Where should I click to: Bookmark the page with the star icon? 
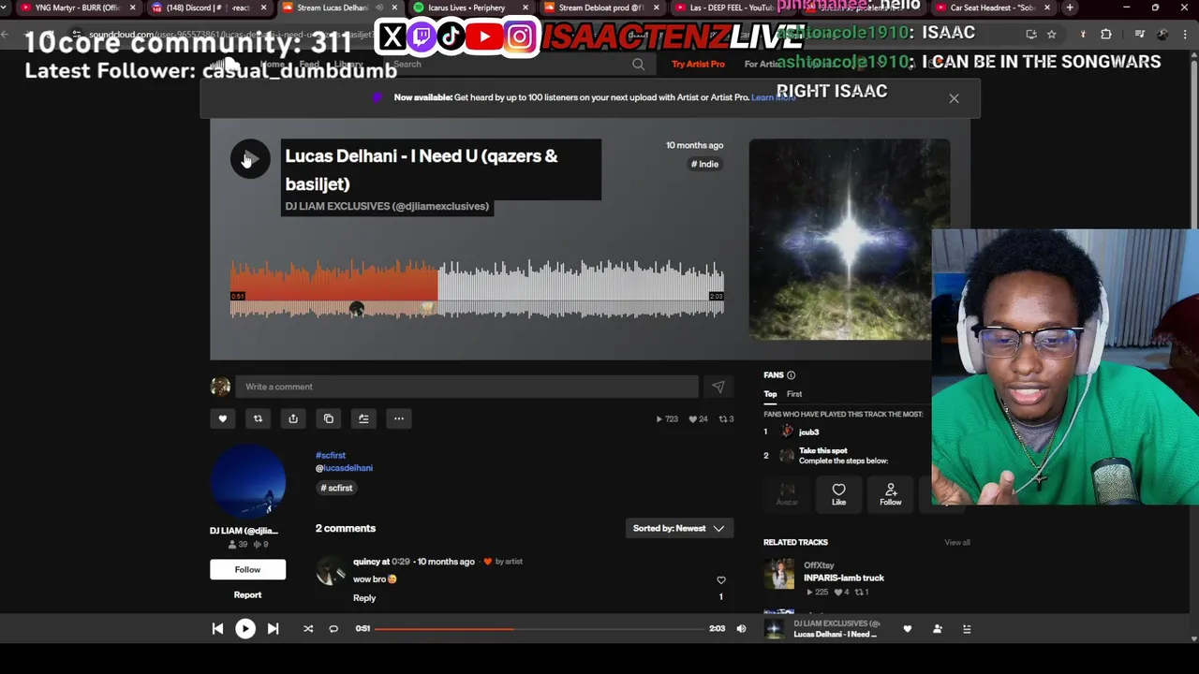(x=1052, y=35)
